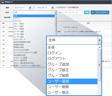Choose ユーザー追加 in the small dropdown list
Viewport: 112px width, 96px height.
tap(34, 31)
